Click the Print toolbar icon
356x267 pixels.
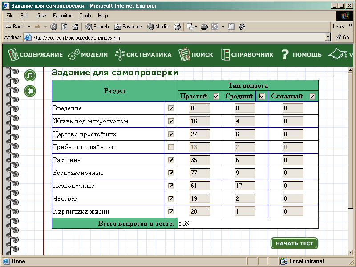tap(204, 27)
